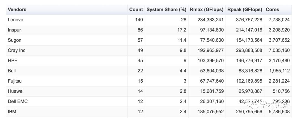
Task: Click Sugon's count value 57
Action: click(x=140, y=40)
